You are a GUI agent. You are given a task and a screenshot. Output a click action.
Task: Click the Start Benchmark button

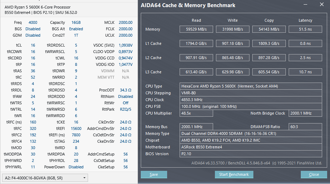pos(234,174)
